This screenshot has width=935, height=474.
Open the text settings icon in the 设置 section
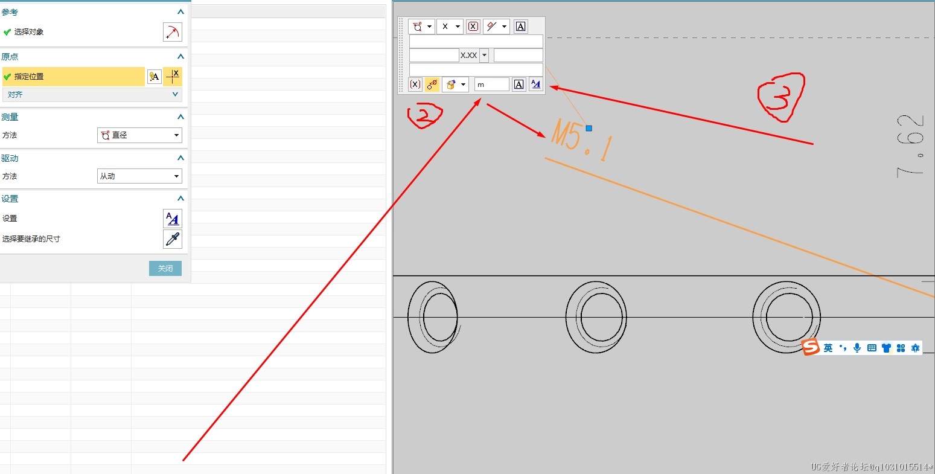pos(172,219)
